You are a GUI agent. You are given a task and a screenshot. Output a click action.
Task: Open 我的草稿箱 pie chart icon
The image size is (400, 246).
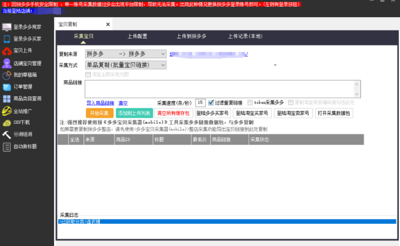coord(7,75)
